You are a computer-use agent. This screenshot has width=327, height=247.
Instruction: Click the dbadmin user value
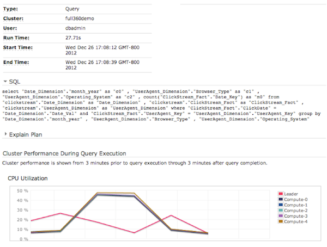(x=75, y=27)
